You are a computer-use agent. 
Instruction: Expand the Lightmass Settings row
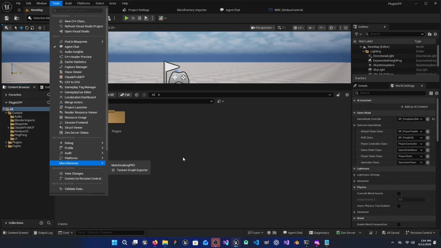point(355,175)
